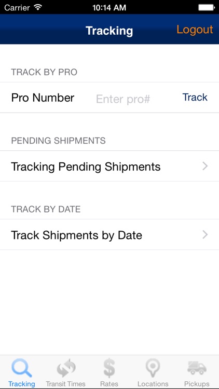219x389 pixels.
Task: Switch to the Locations tab label
Action: 153,384
